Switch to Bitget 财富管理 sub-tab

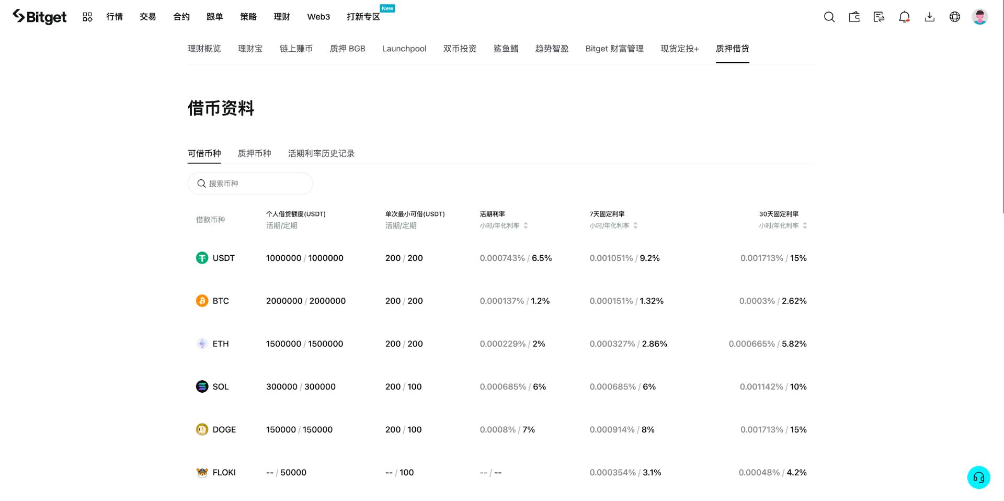tap(615, 49)
